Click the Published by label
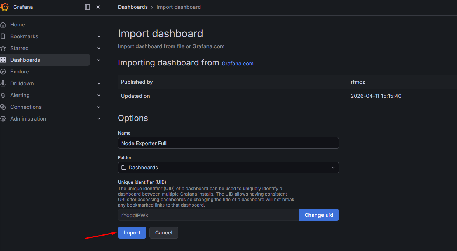Viewport: 457px width, 251px height. coord(137,82)
